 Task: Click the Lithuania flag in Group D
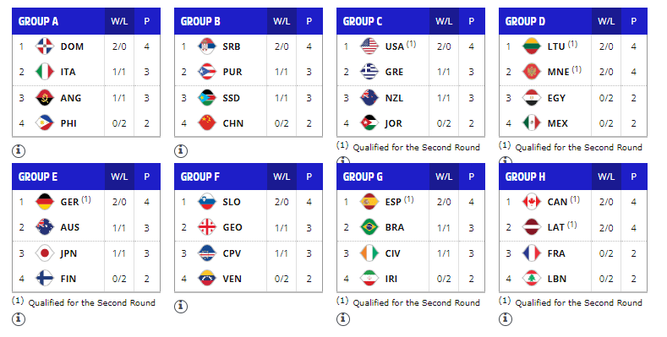tap(532, 46)
